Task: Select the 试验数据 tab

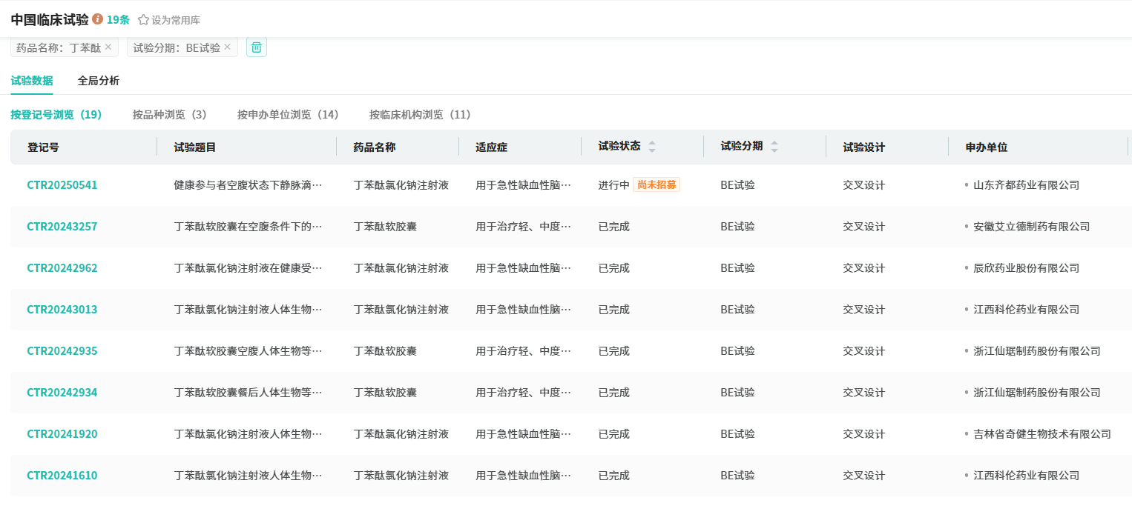Action: click(32, 81)
